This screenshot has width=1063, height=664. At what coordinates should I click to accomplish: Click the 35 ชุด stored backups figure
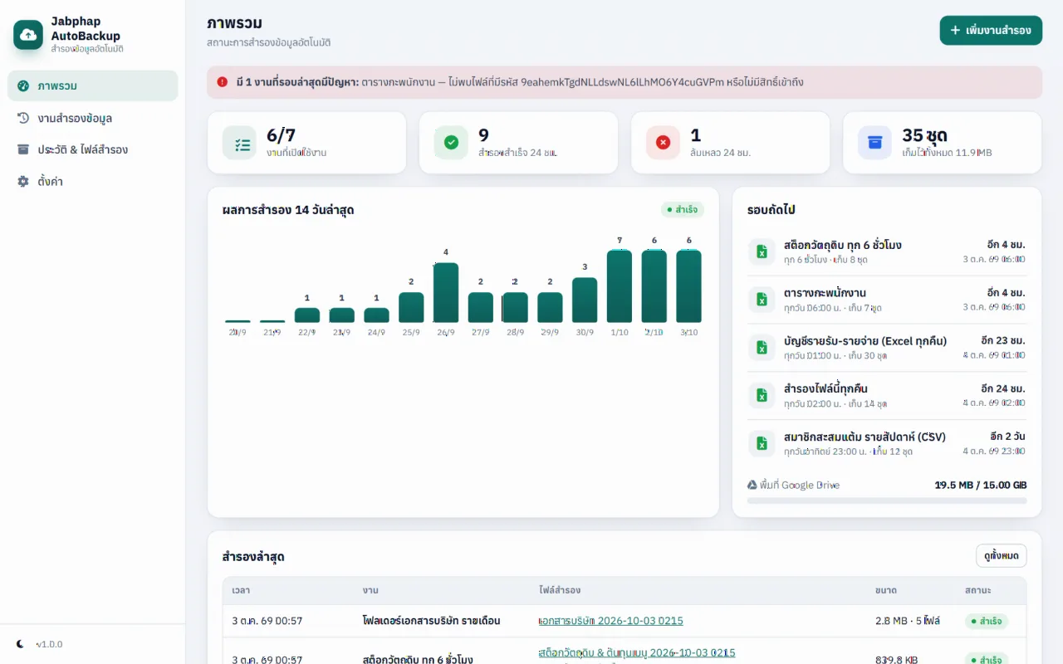(925, 135)
